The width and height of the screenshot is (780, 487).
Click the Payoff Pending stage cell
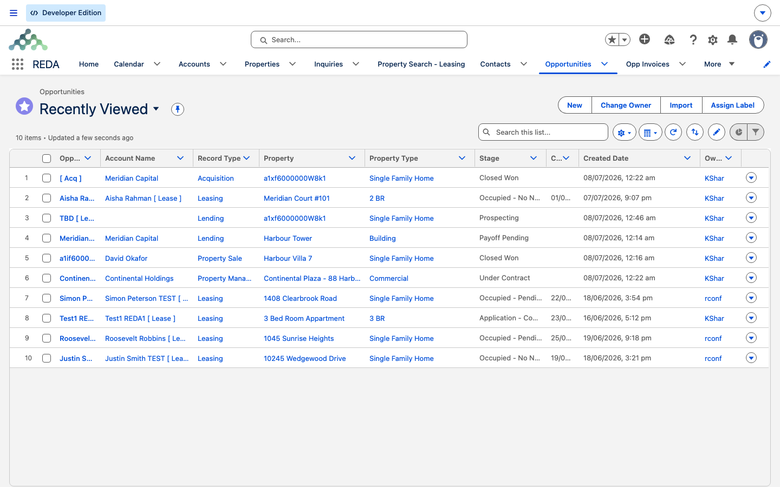[504, 238]
